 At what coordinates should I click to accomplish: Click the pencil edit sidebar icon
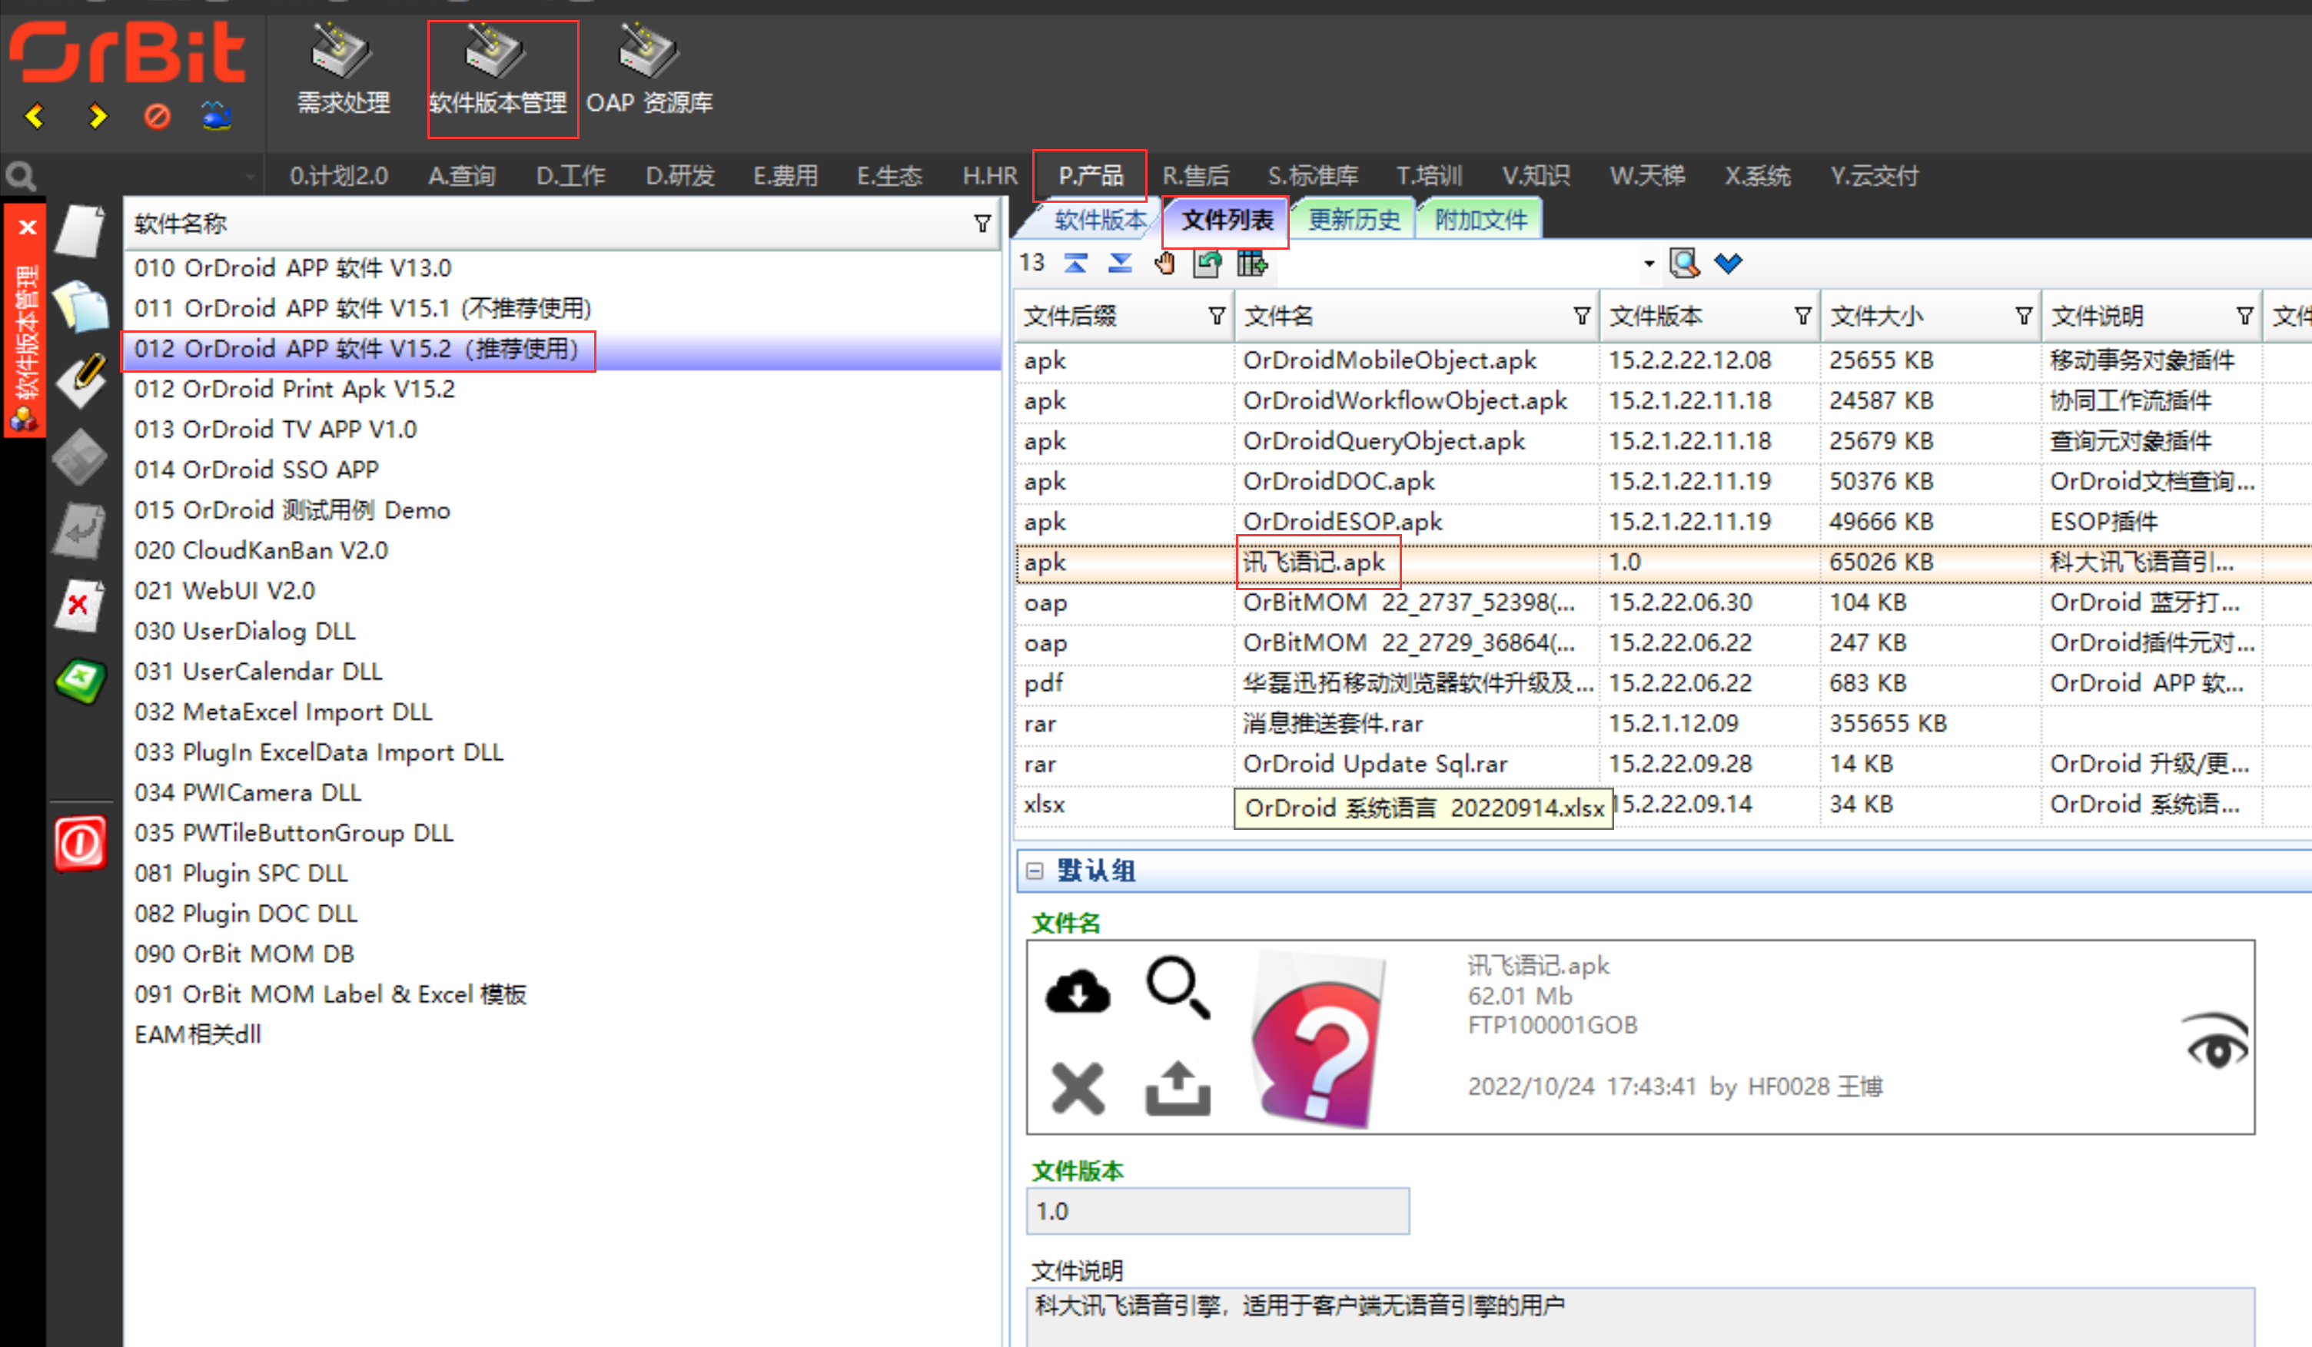pyautogui.click(x=80, y=380)
